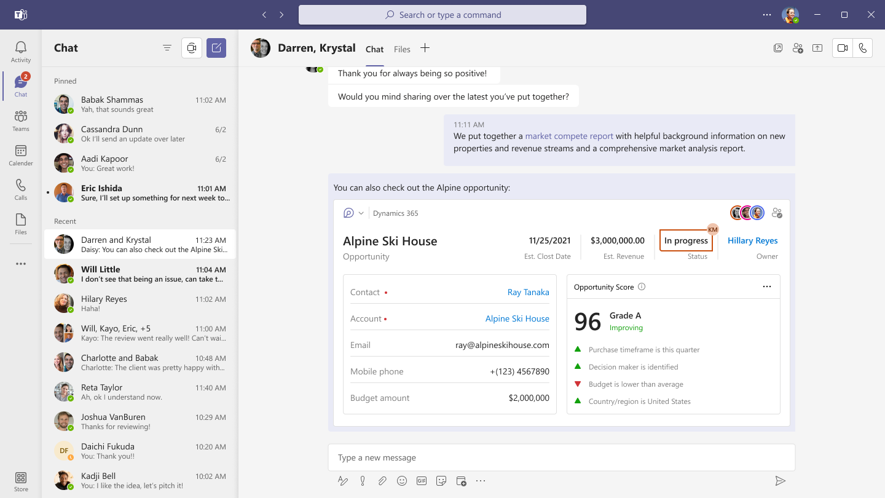Screen dimensions: 885x498
Task: Open the market compete report link
Action: tap(568, 136)
